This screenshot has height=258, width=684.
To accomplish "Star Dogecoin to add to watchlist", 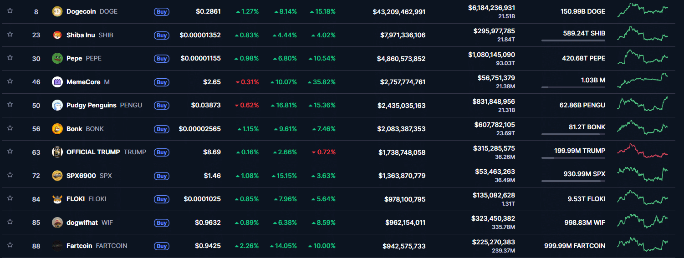I will (x=10, y=11).
